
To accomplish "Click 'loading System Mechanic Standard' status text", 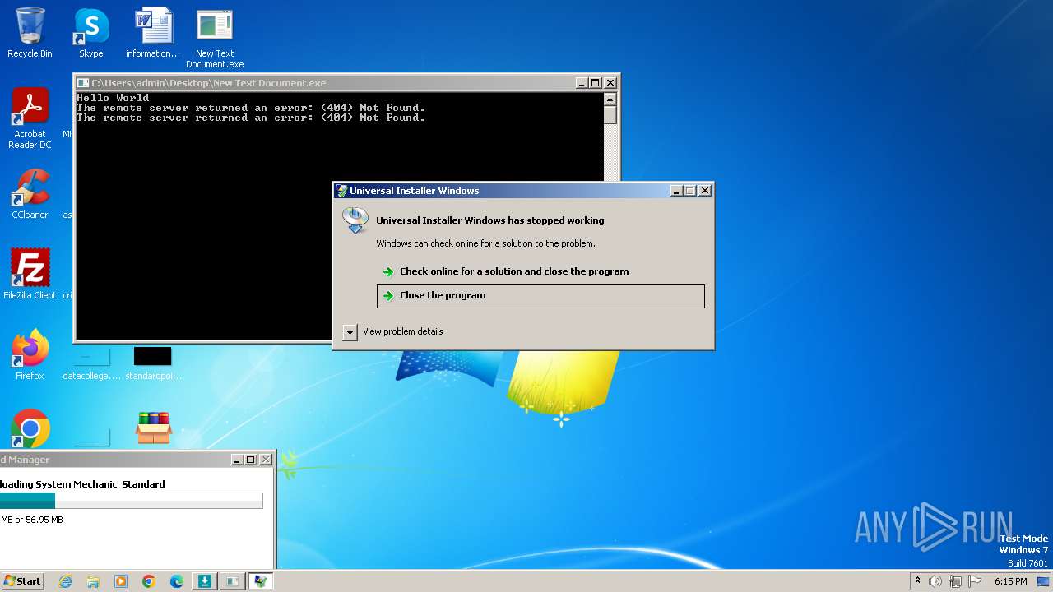I will 82,484.
